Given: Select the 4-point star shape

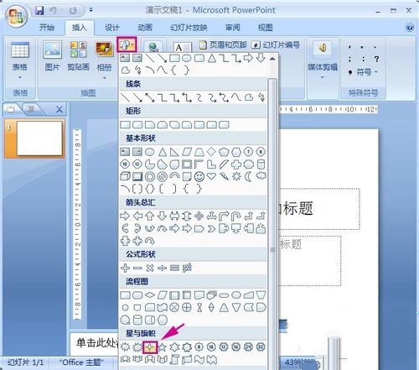Looking at the screenshot, I should [150, 347].
